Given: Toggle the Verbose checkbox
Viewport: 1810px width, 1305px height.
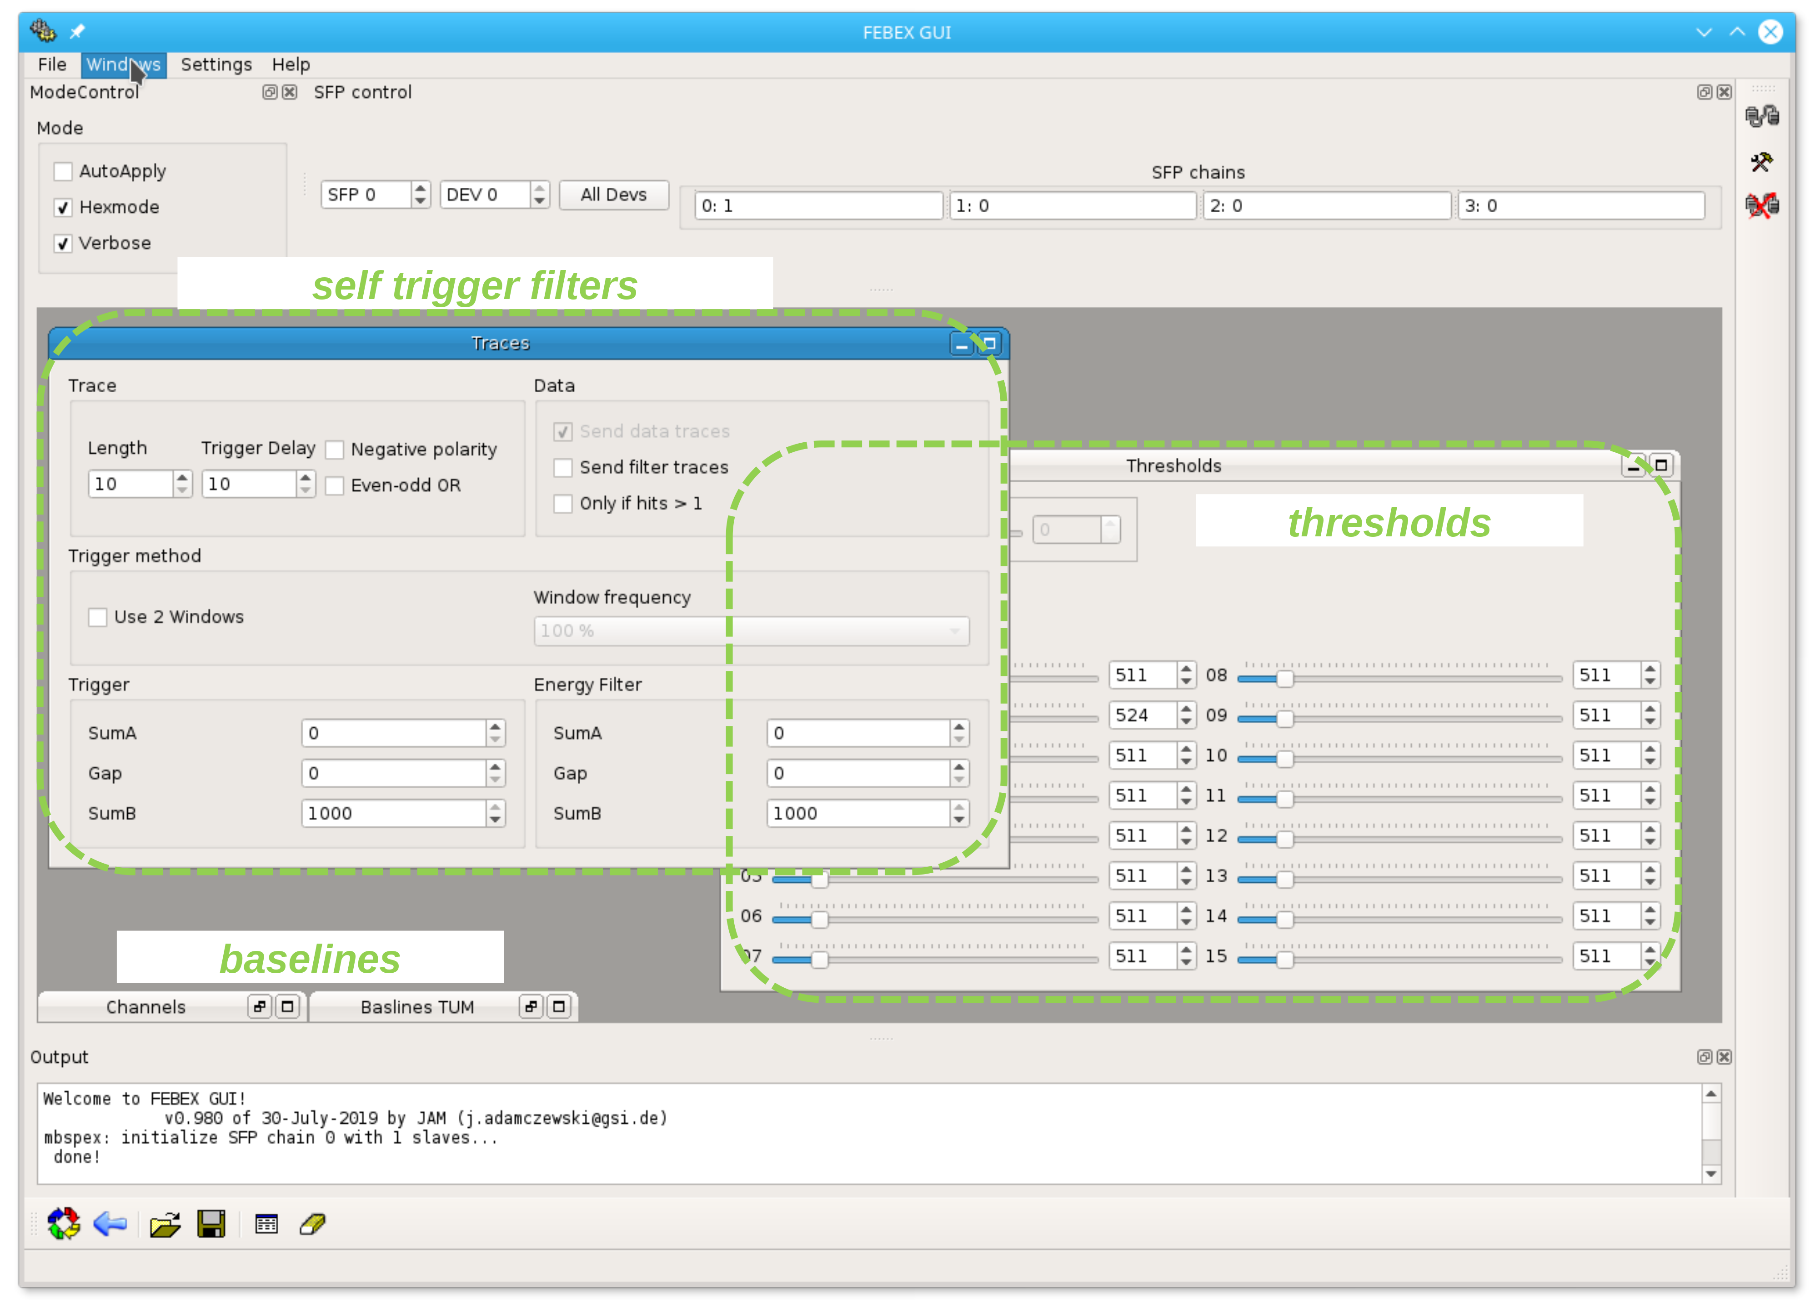Looking at the screenshot, I should pyautogui.click(x=63, y=243).
